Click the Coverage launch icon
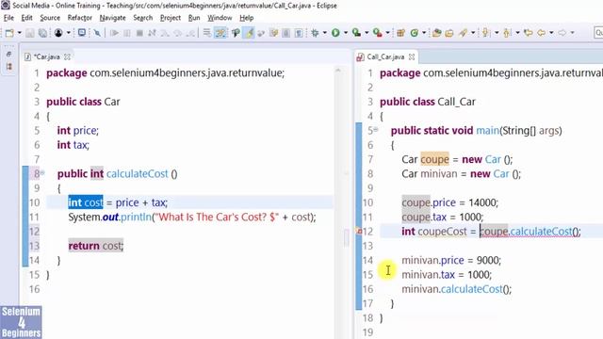The image size is (603, 339). tap(356, 33)
